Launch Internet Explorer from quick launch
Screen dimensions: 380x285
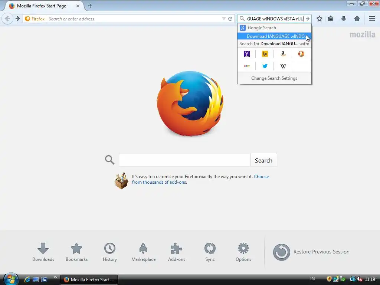[27, 279]
